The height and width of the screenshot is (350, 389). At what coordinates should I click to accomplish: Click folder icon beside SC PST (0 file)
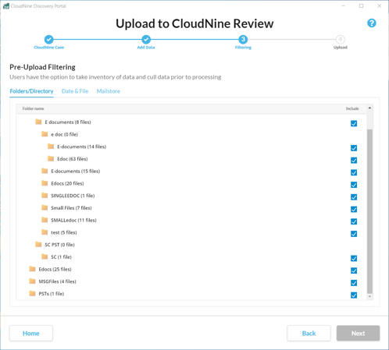38,244
